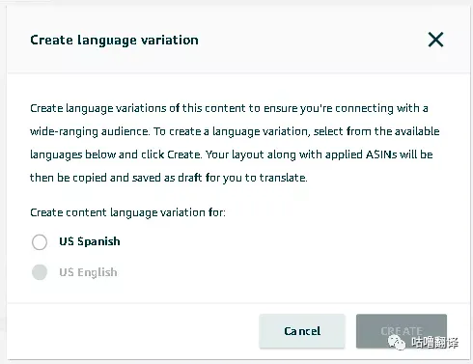
Task: Click the Chinese watermark text beside WeChat logo
Action: (434, 343)
